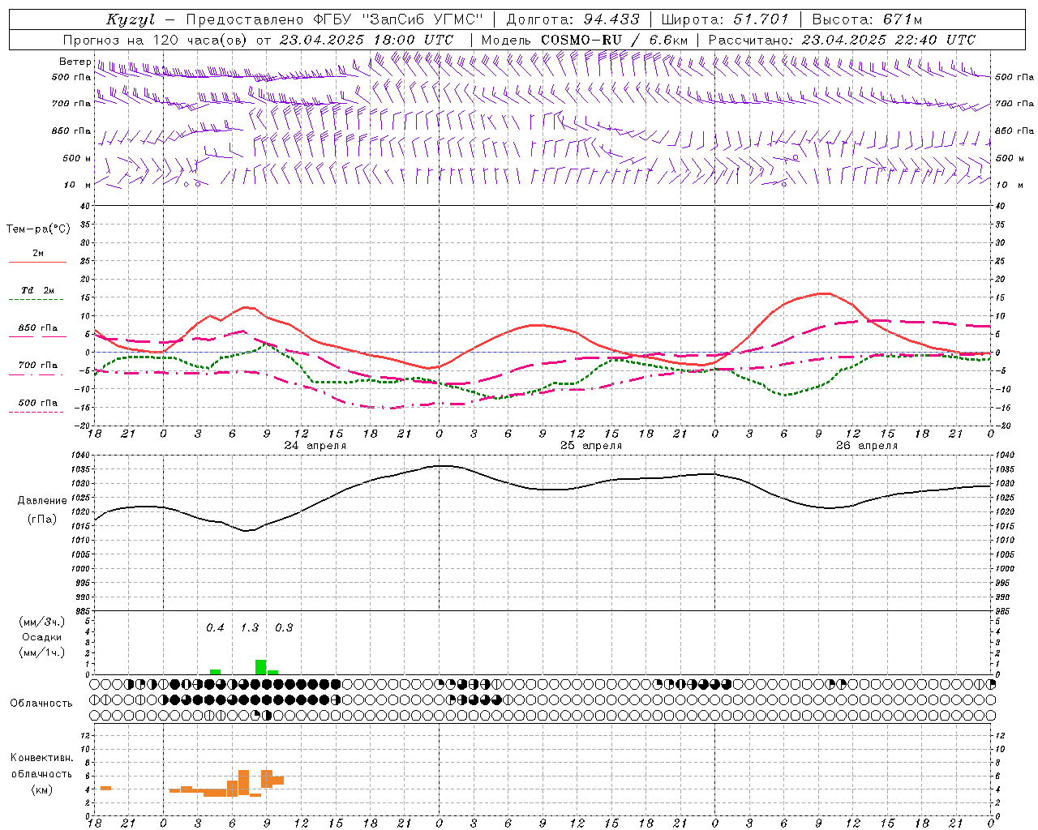
Task: Click the '0.4' precipitation total value
Action: (x=215, y=628)
